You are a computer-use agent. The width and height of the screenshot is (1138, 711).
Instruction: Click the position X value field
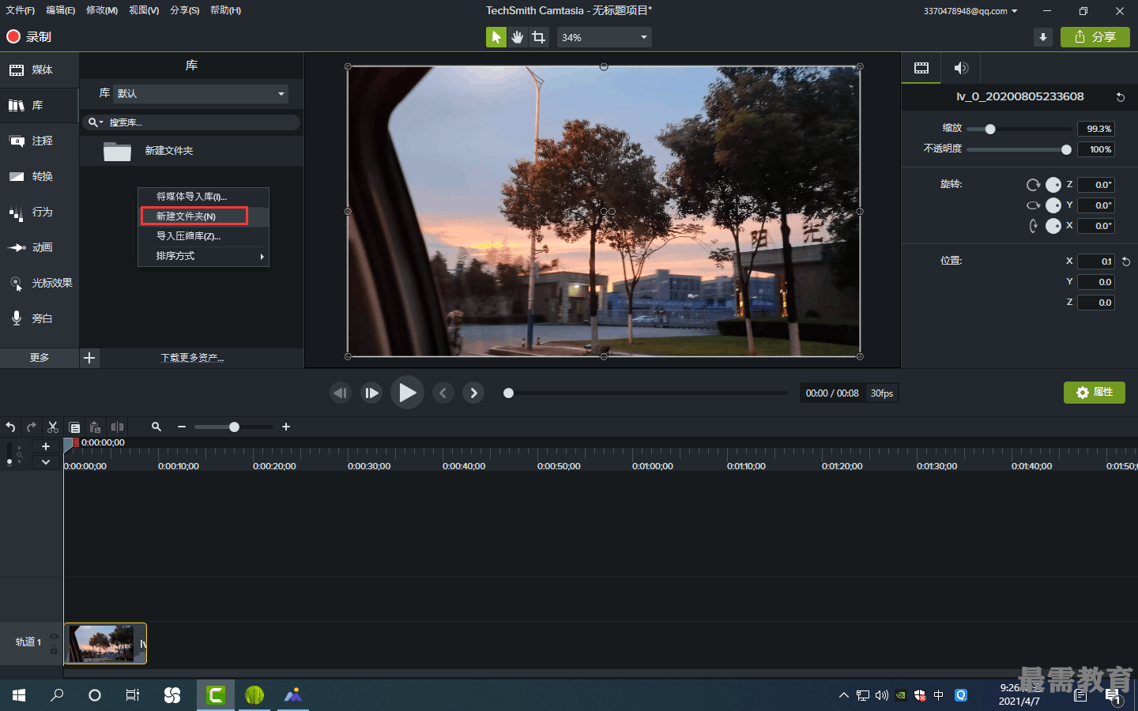pyautogui.click(x=1096, y=261)
